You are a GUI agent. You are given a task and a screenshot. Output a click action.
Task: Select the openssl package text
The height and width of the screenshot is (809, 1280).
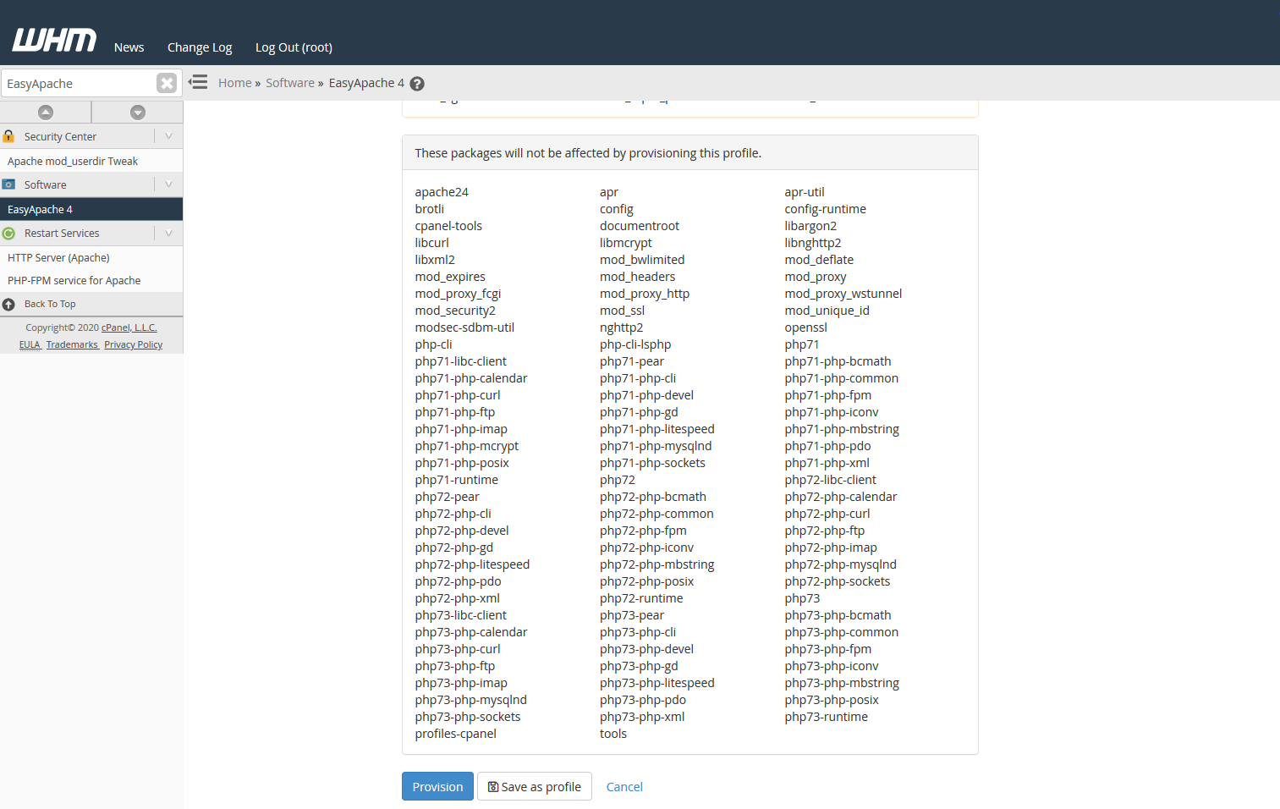point(805,327)
